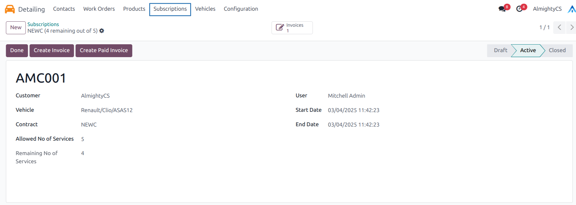Open the AlmightyCS user menu
The width and height of the screenshot is (576, 205).
click(547, 9)
